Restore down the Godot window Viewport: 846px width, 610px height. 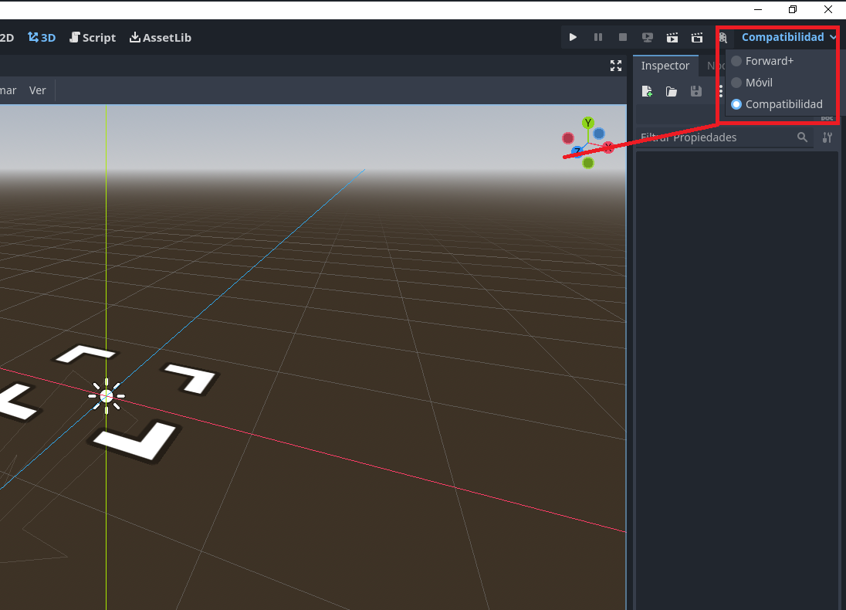(x=793, y=9)
